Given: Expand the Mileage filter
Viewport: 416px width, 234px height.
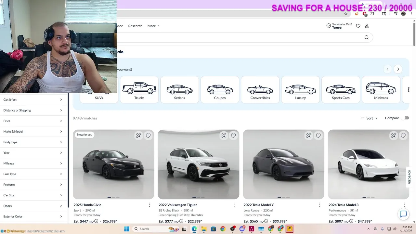Looking at the screenshot, I should click(33, 163).
